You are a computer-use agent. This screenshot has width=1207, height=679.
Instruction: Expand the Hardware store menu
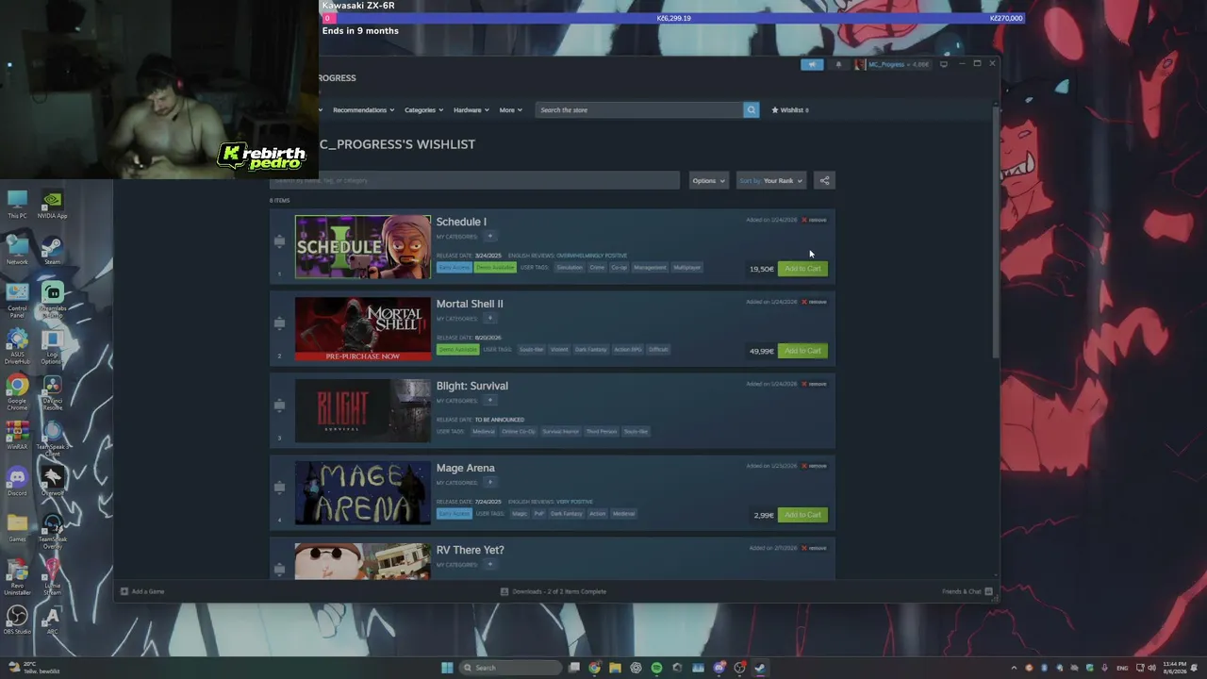click(x=471, y=110)
